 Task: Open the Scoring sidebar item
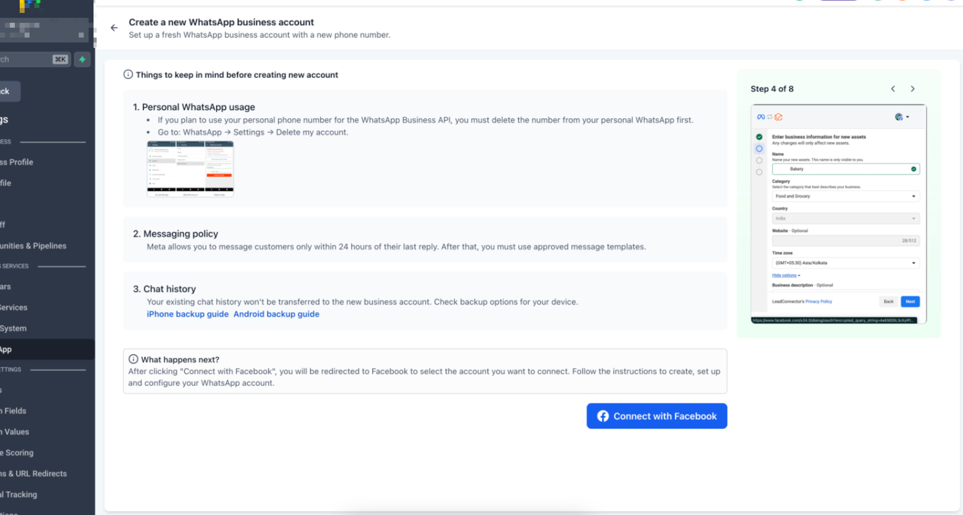click(x=17, y=453)
